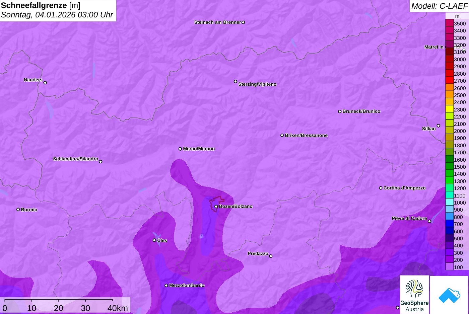Click the "Modell: C-LAEF" label
This screenshot has width=469, height=314.
pos(439,6)
